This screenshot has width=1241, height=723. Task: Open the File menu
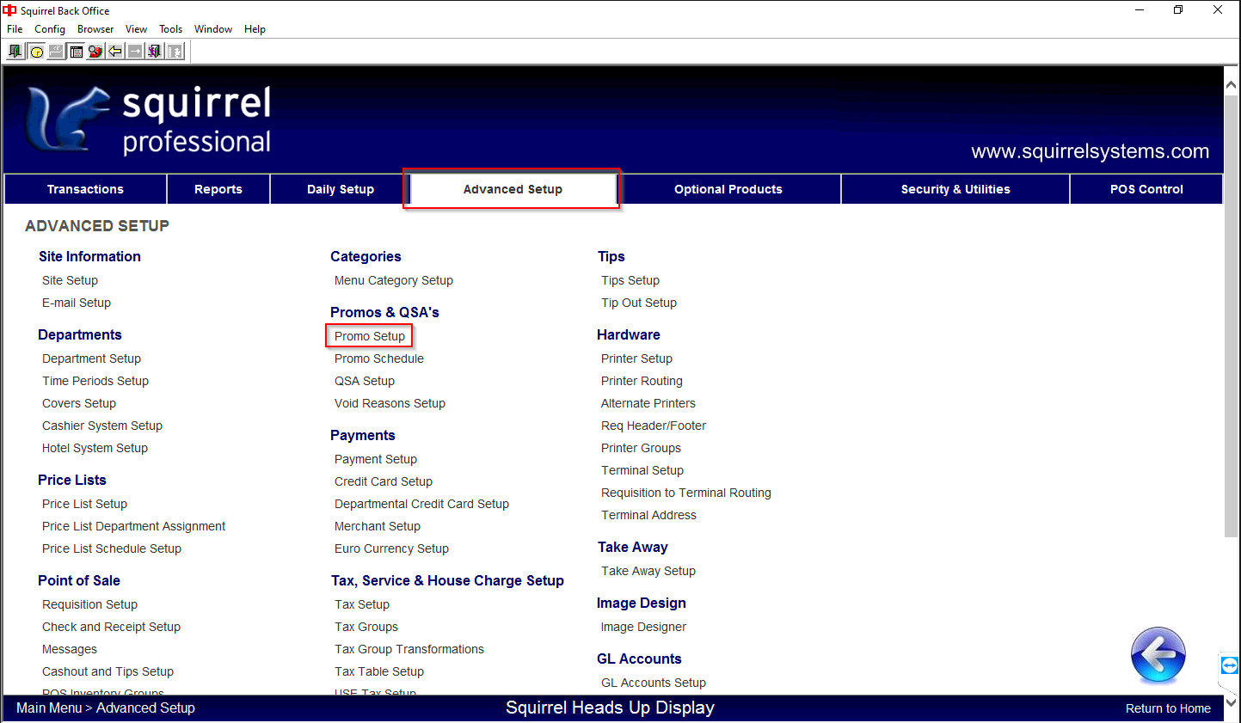pos(15,29)
